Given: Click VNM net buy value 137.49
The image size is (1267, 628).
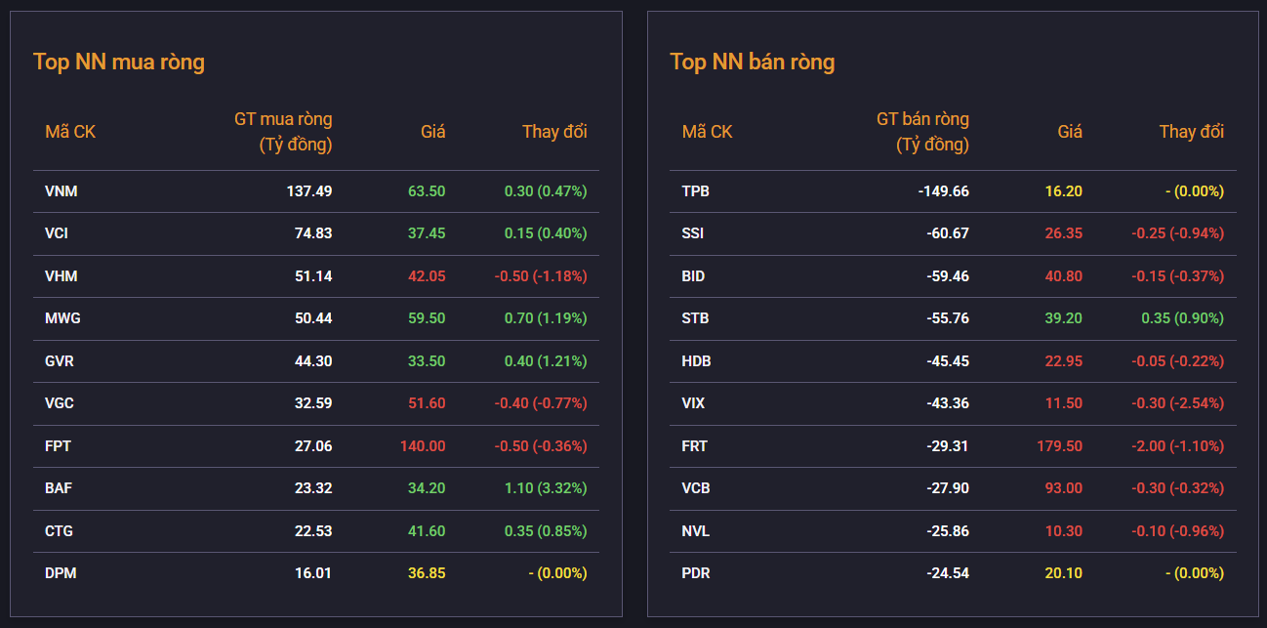Looking at the screenshot, I should (309, 191).
